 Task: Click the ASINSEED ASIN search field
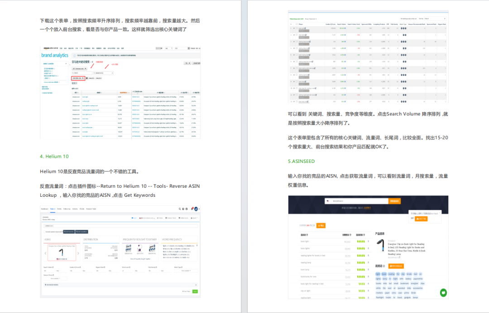pyautogui.click(x=360, y=201)
